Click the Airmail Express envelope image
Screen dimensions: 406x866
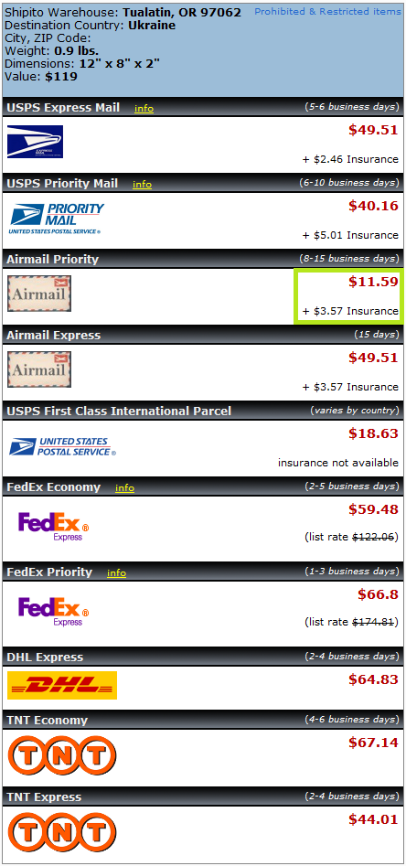[39, 369]
